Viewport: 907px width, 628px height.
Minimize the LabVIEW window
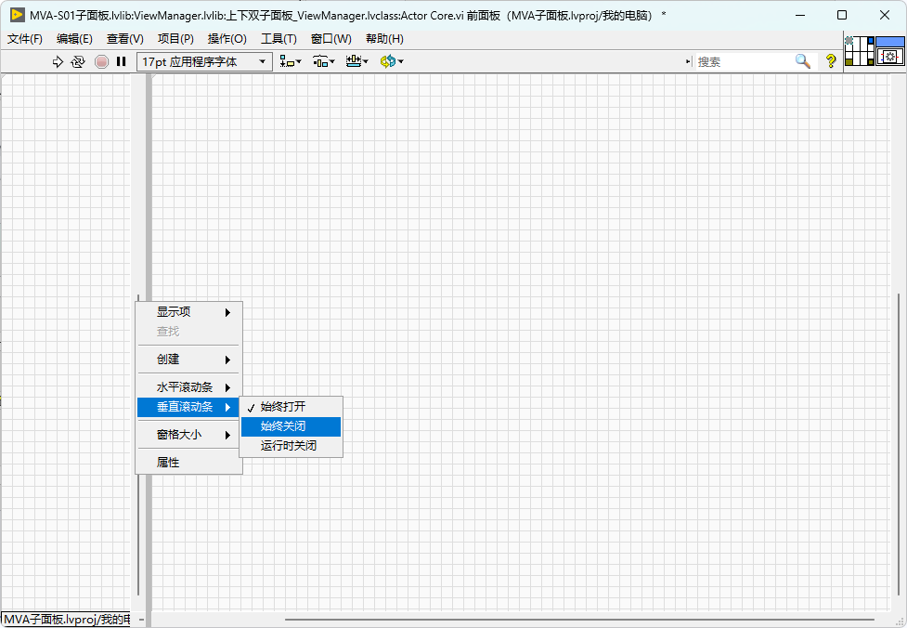tap(800, 15)
